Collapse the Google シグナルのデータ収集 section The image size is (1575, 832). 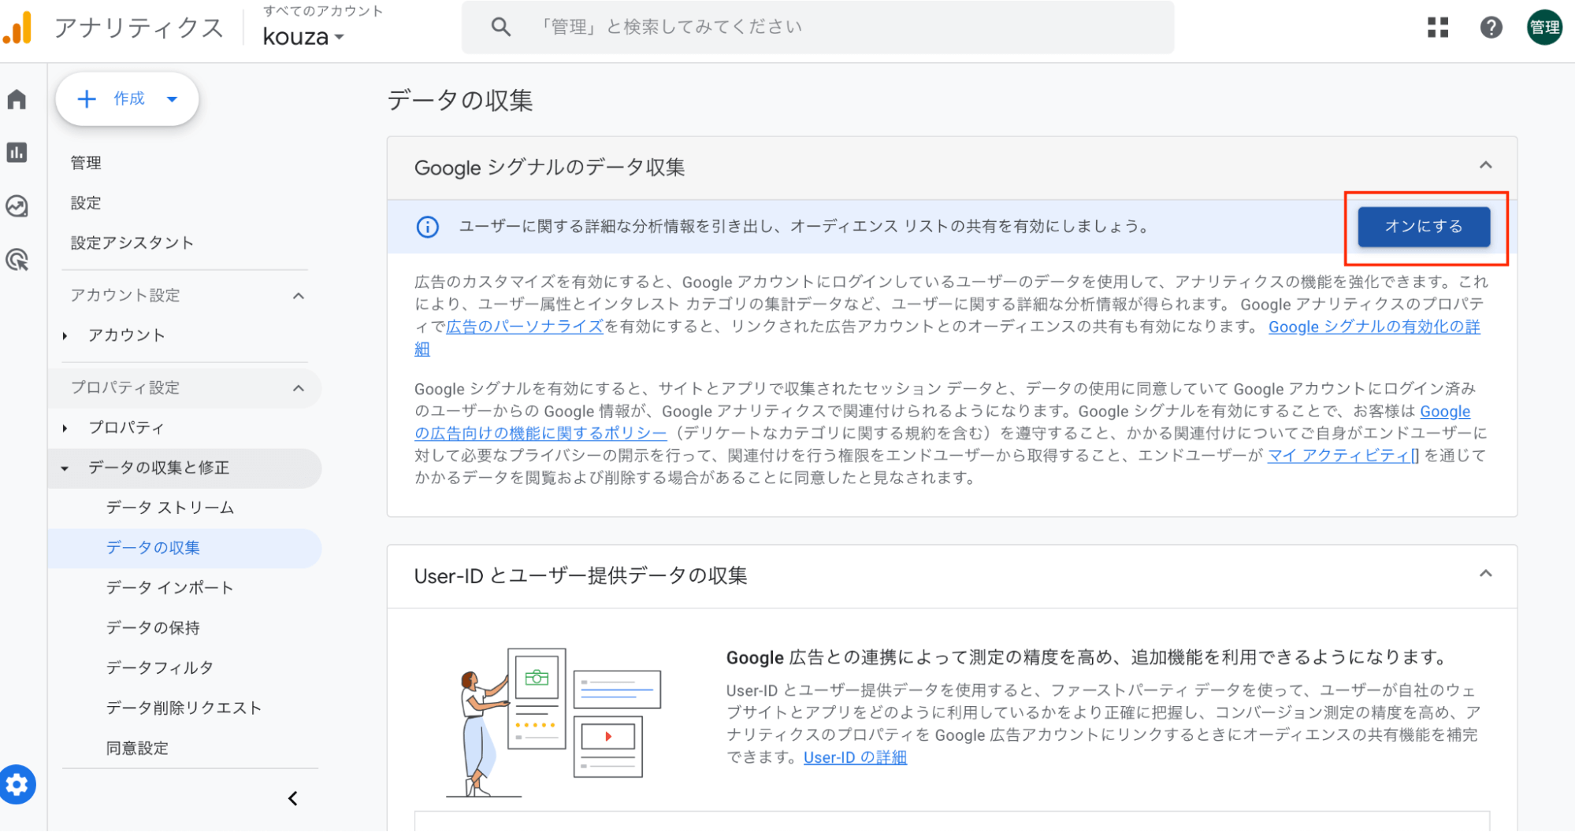point(1486,165)
